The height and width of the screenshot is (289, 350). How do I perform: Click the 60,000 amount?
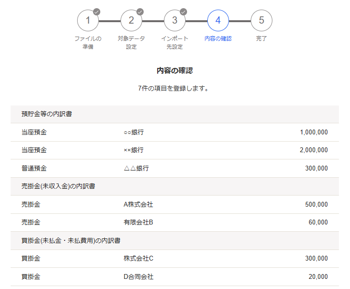318,223
